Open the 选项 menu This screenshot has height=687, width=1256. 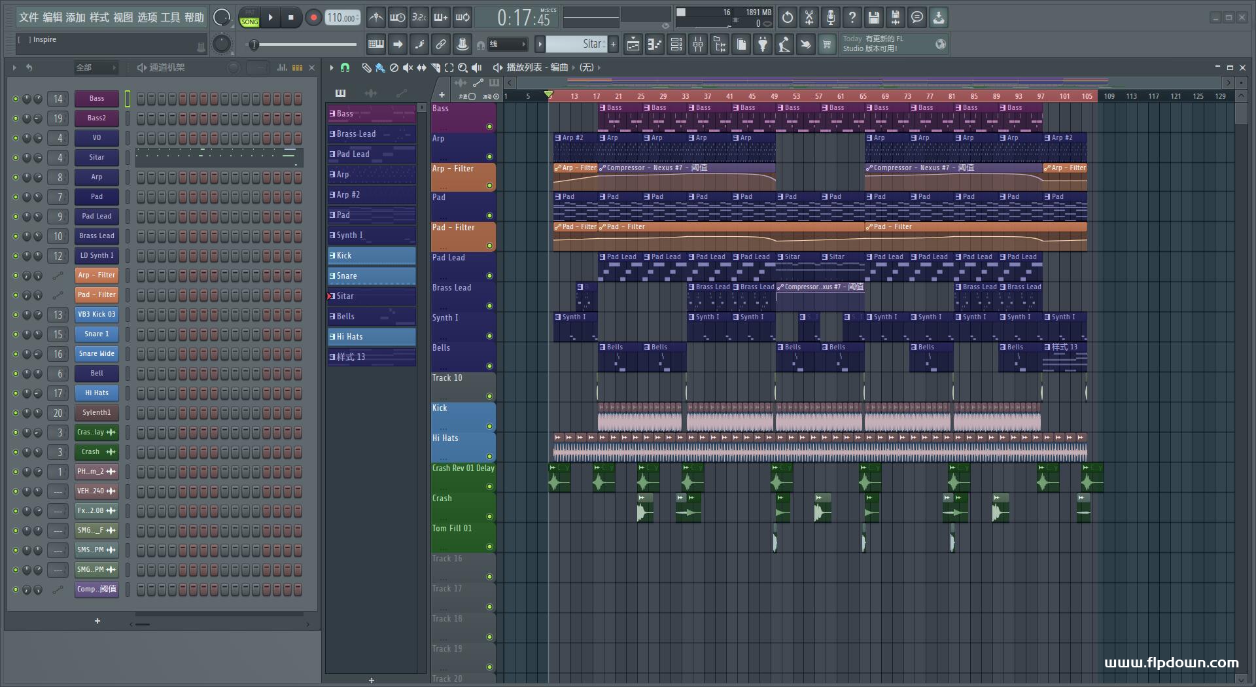tap(147, 18)
